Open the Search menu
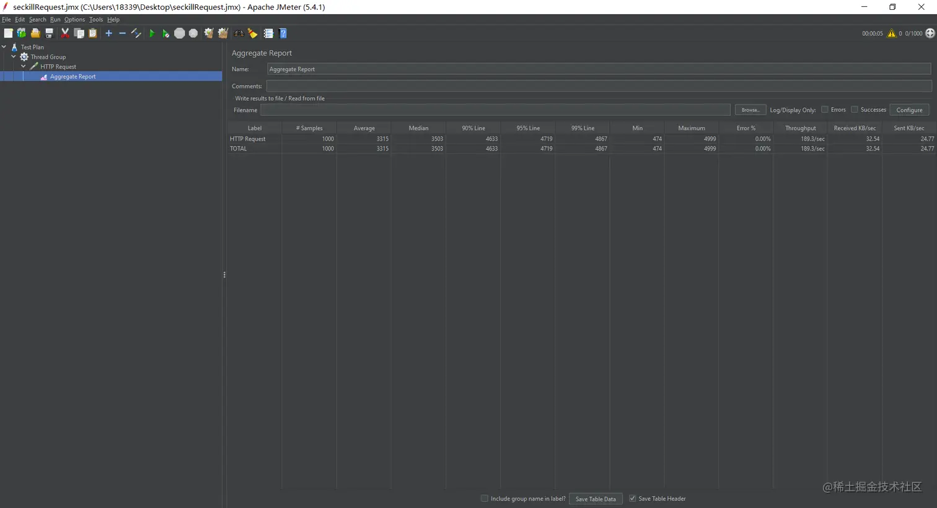 pyautogui.click(x=37, y=20)
